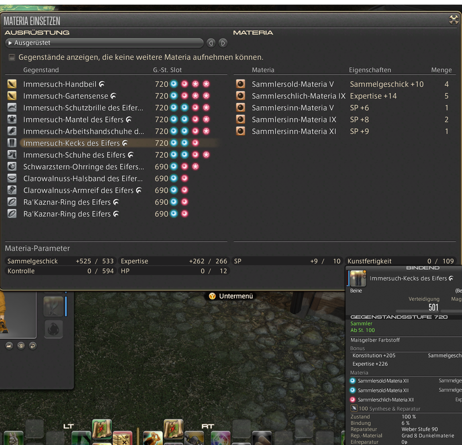
Task: Click the pink Sammlerschlich-Materia XII entry in tooltip
Action: tap(385, 400)
